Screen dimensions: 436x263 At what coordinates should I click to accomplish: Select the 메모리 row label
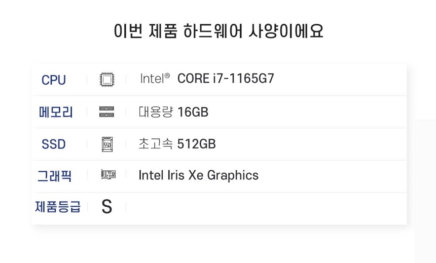click(56, 112)
